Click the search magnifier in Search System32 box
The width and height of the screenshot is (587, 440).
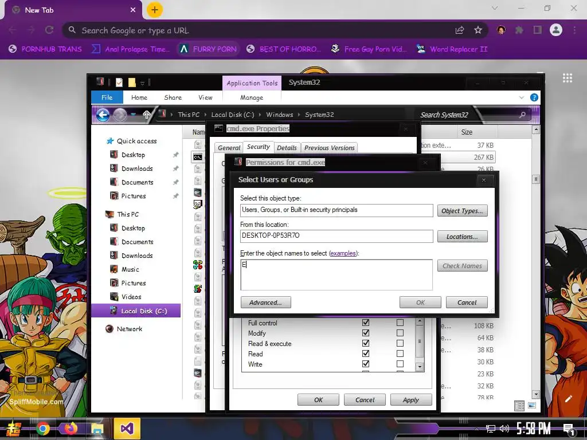pos(522,115)
